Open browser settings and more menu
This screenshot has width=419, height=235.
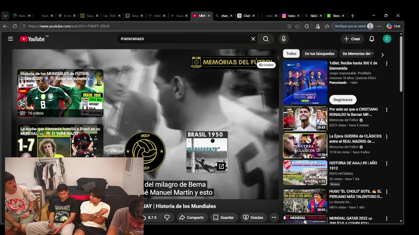point(379,26)
